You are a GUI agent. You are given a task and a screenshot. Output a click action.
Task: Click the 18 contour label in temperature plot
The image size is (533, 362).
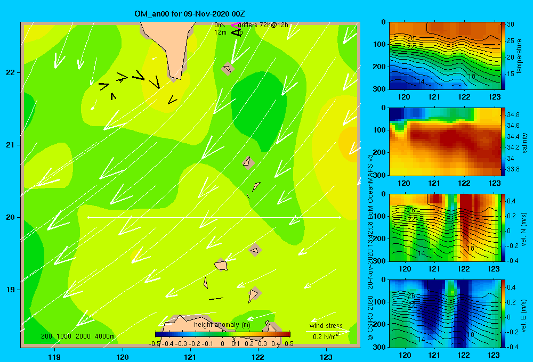(x=471, y=77)
